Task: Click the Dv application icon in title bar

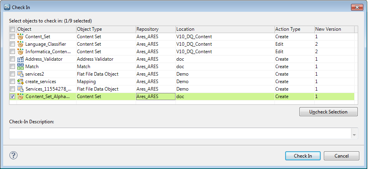Action: (7, 7)
